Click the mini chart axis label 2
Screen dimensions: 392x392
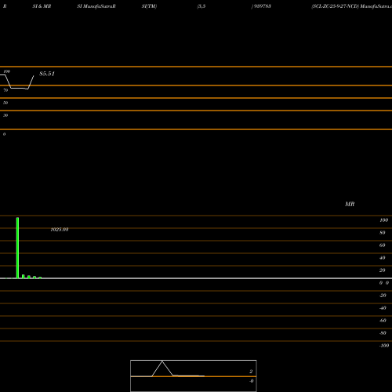pyautogui.click(x=251, y=372)
